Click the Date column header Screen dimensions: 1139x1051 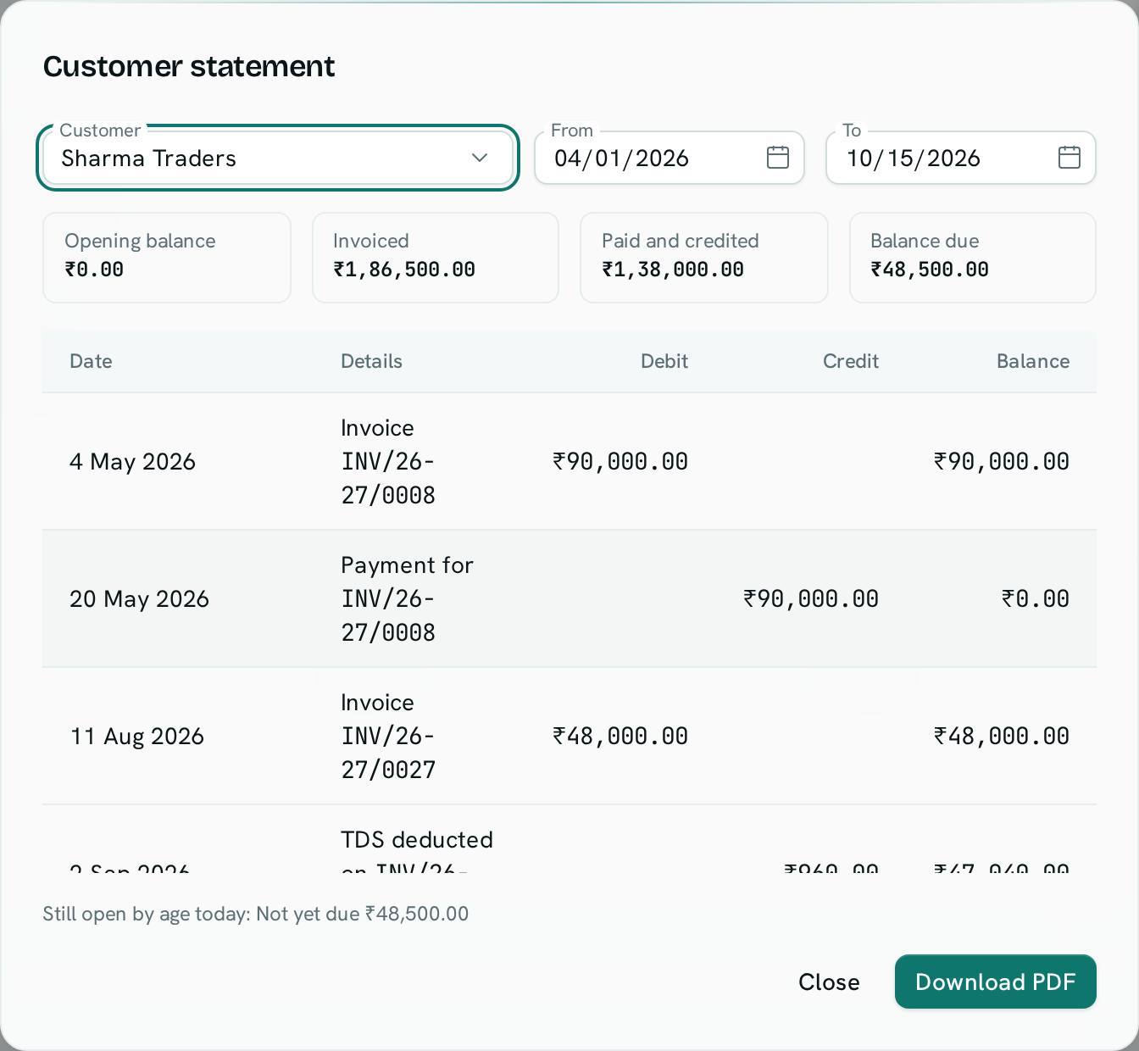[x=91, y=361]
